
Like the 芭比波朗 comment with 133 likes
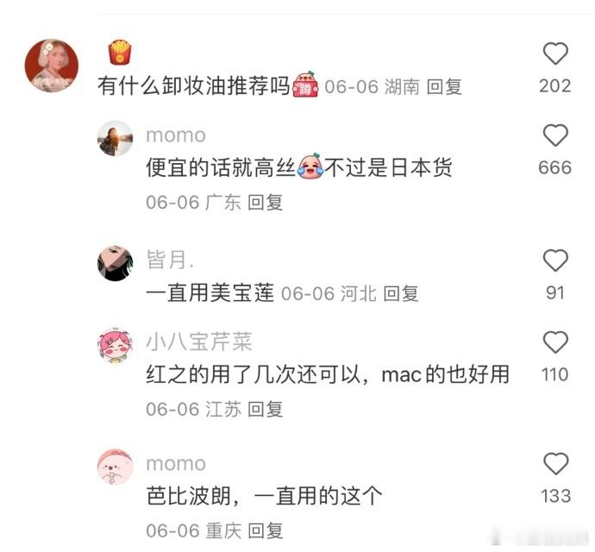555,463
